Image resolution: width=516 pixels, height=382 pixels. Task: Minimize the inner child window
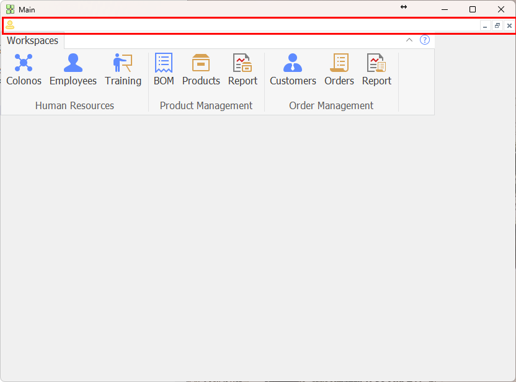(486, 26)
